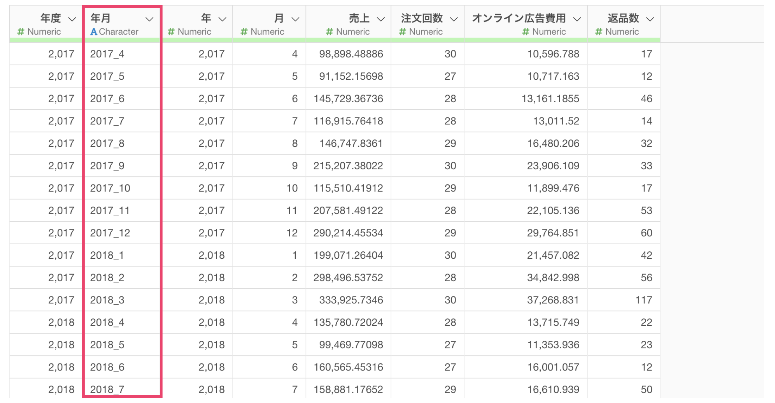Expand the 年月 column header chevron

(149, 19)
